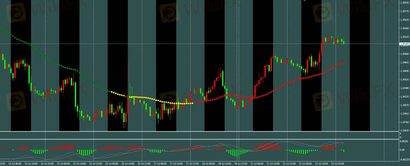Click the 16 Jul 22:00 time label
Viewport: 410px width, 166px height.
144,164
